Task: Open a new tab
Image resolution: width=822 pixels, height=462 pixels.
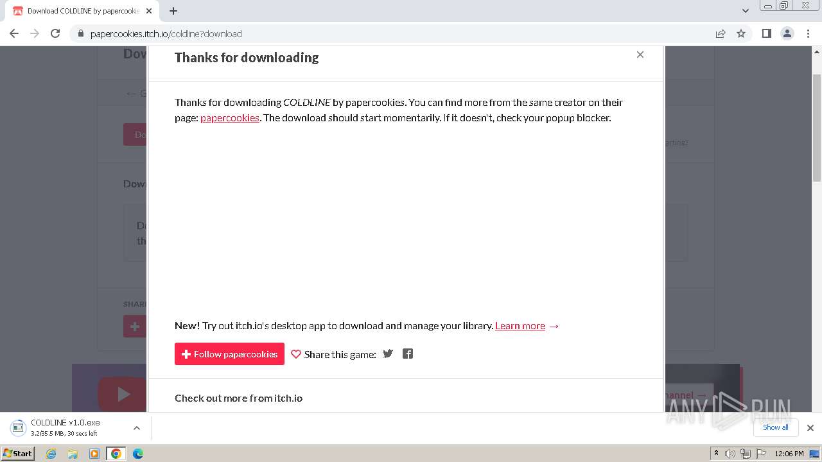Action: click(x=173, y=11)
